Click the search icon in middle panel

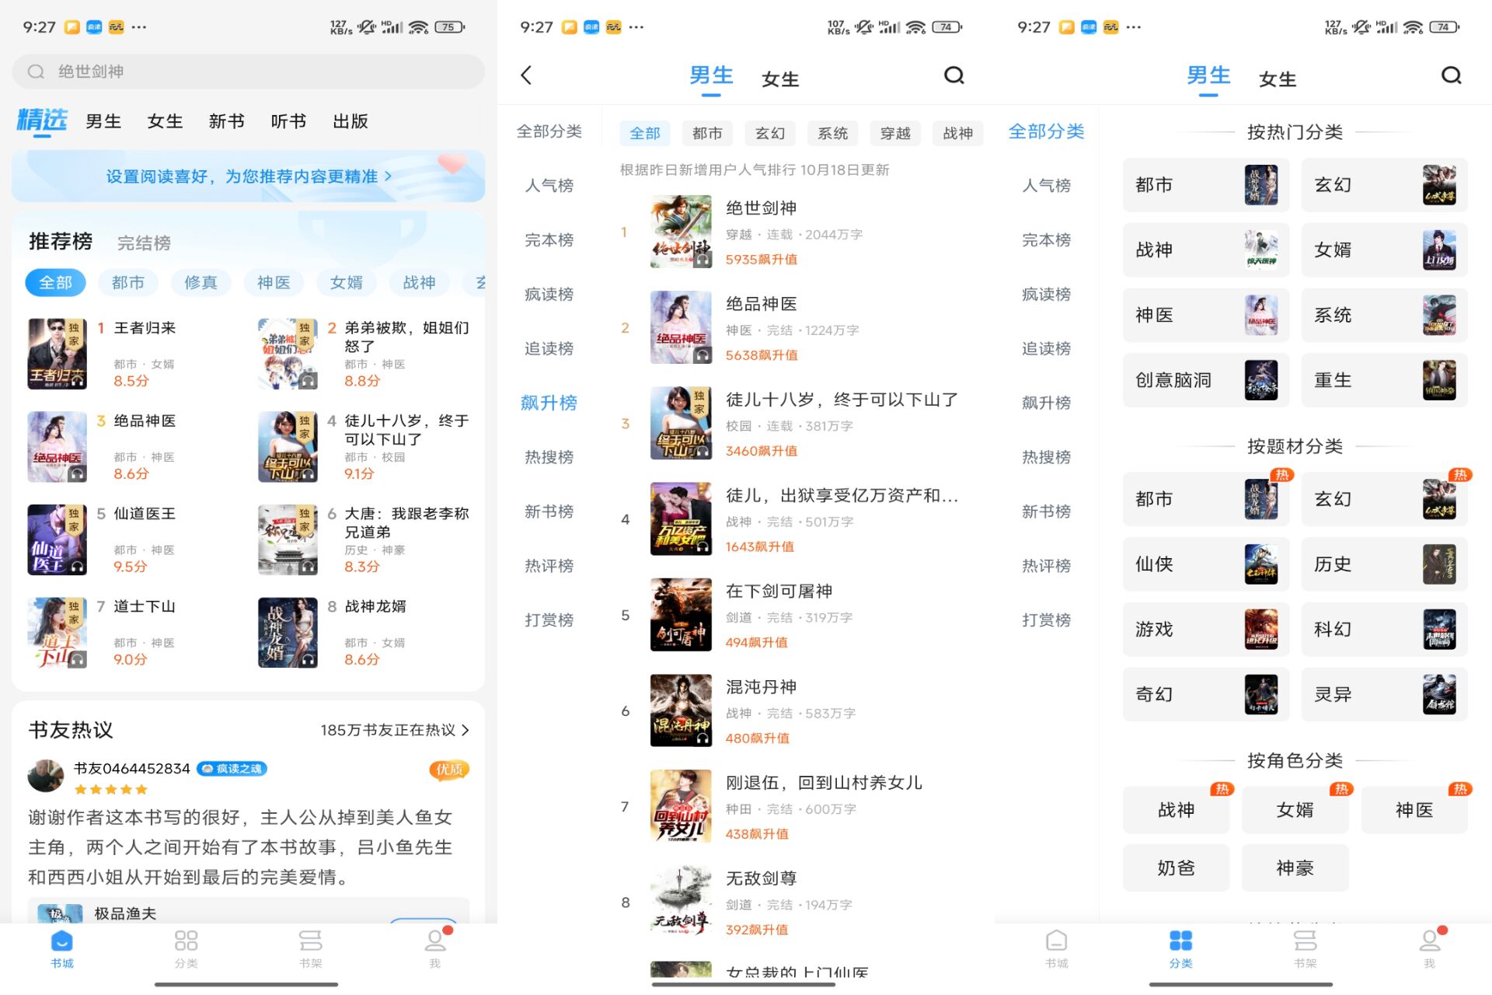[953, 75]
